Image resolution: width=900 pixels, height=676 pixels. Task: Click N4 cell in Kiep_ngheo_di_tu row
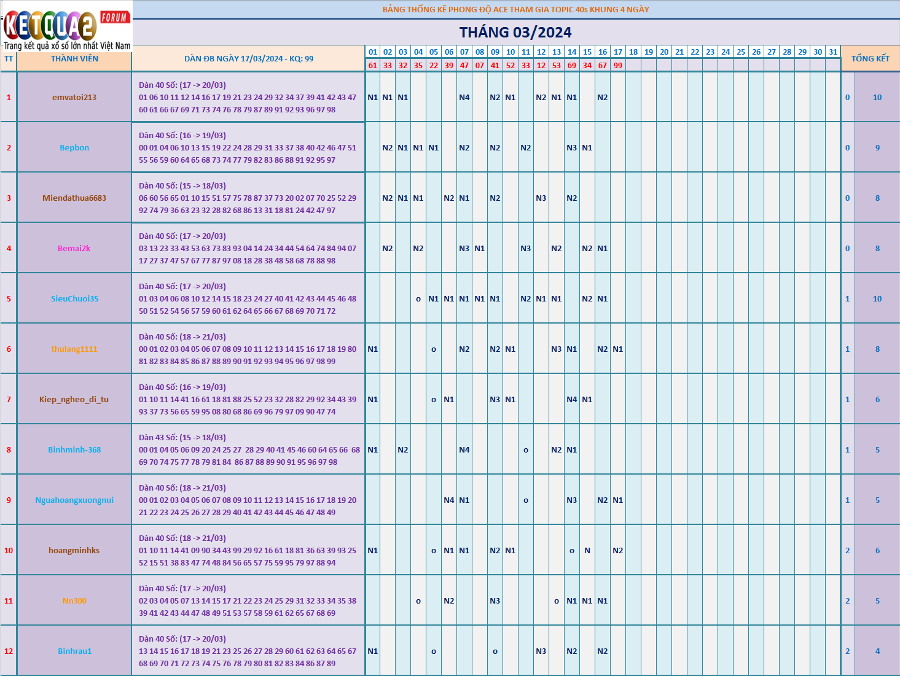point(572,400)
